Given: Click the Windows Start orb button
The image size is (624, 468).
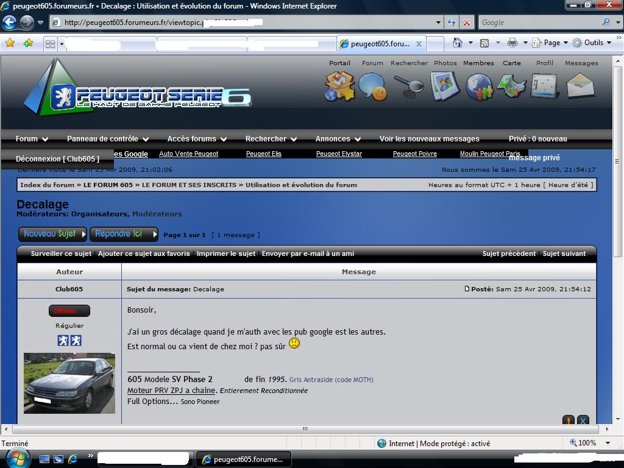Looking at the screenshot, I should tap(17, 458).
